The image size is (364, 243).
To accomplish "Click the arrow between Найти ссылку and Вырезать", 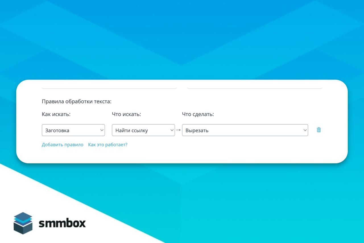I will click(178, 130).
